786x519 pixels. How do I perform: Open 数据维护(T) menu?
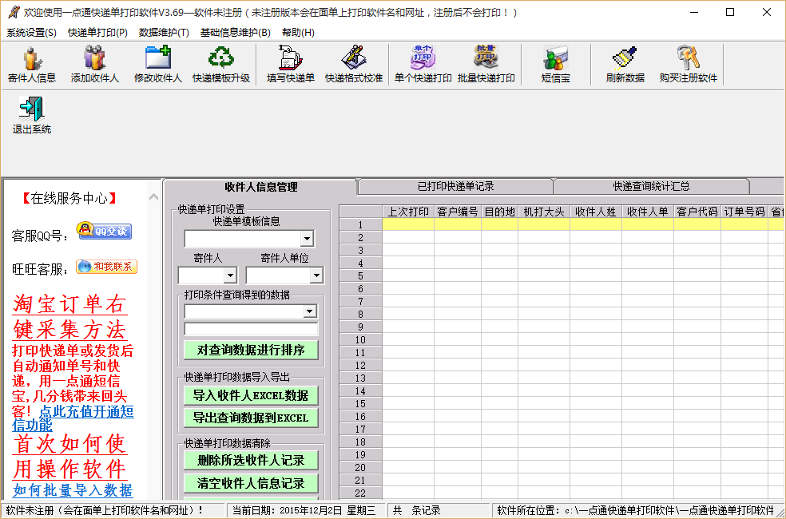click(x=164, y=33)
